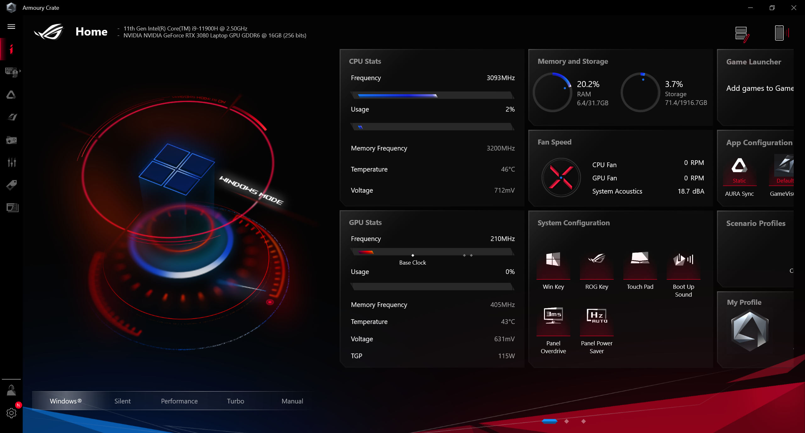
Task: Click the edit home layout icon
Action: click(x=742, y=34)
